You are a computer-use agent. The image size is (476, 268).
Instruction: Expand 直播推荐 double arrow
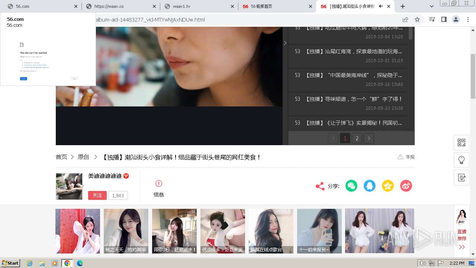pyautogui.click(x=462, y=247)
